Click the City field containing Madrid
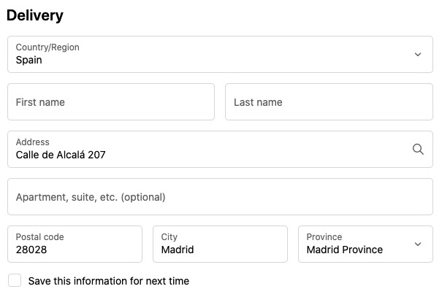This screenshot has height=297, width=442. [x=220, y=244]
